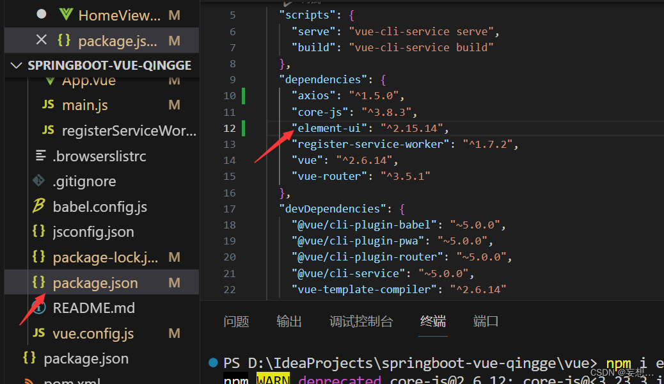Viewport: 664px width, 384px height.
Task: Click the lines icon beside .browserslistrc
Action: (41, 156)
